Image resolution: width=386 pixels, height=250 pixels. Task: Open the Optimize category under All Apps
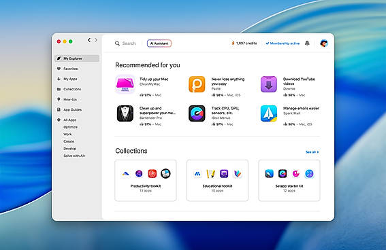click(70, 127)
